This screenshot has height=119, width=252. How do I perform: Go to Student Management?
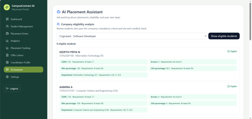point(23,26)
